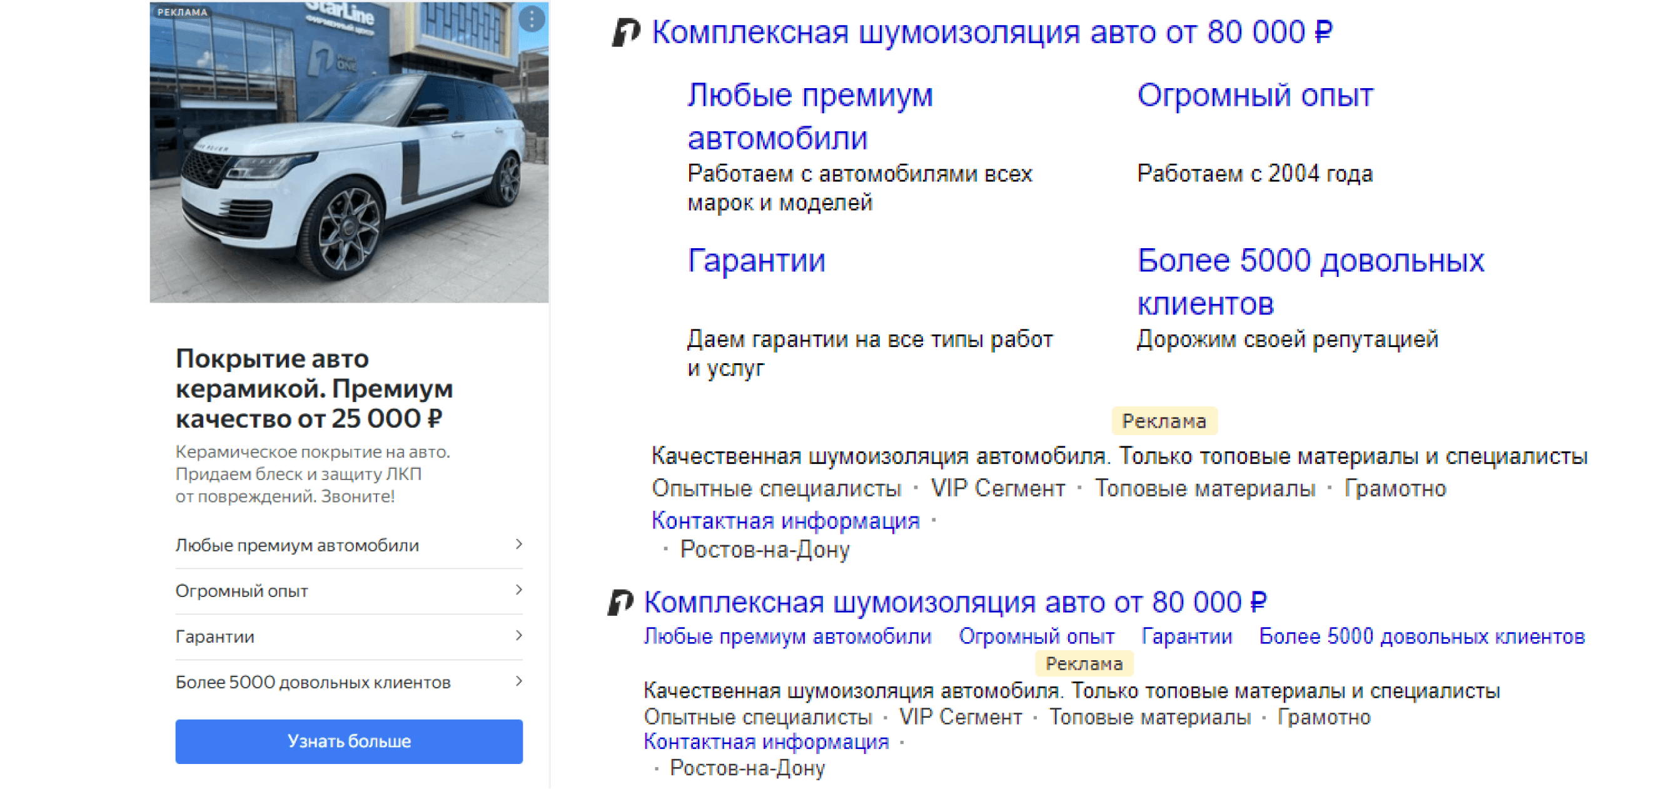Click the logo icon beside the expanded ad's headline
Image resolution: width=1676 pixels, height=789 pixels.
pyautogui.click(x=626, y=33)
